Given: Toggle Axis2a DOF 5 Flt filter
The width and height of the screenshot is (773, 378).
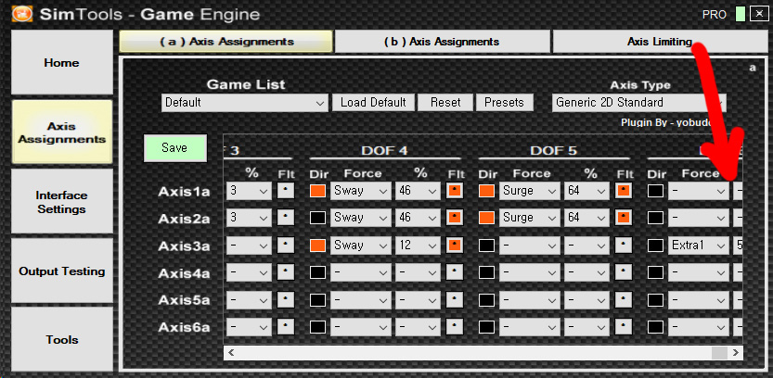Looking at the screenshot, I should [x=624, y=218].
